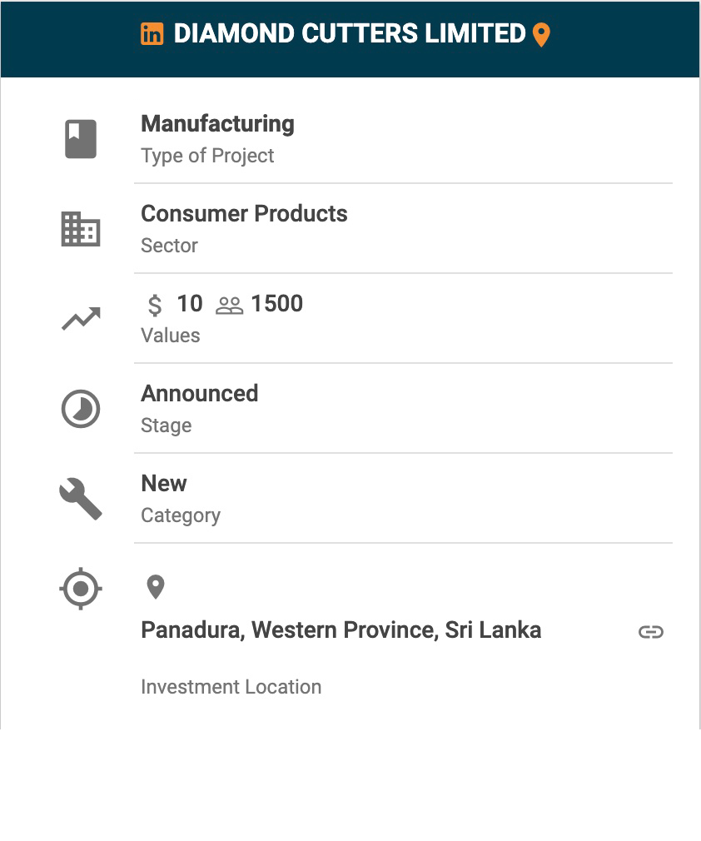Viewport: 701px width, 841px height.
Task: Open the chain link icon beside location
Action: 651,632
